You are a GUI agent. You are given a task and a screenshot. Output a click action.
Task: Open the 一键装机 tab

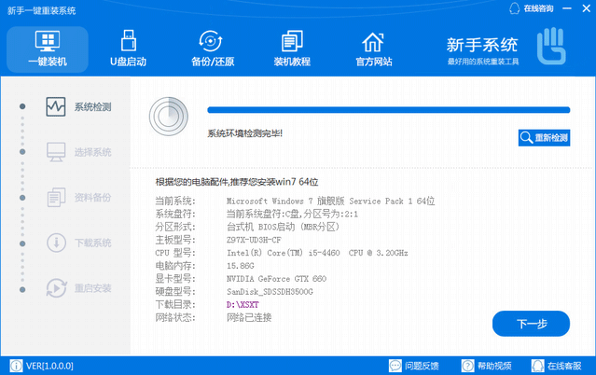48,49
